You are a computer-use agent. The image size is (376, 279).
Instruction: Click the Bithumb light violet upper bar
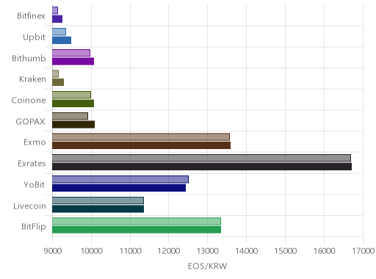71,53
